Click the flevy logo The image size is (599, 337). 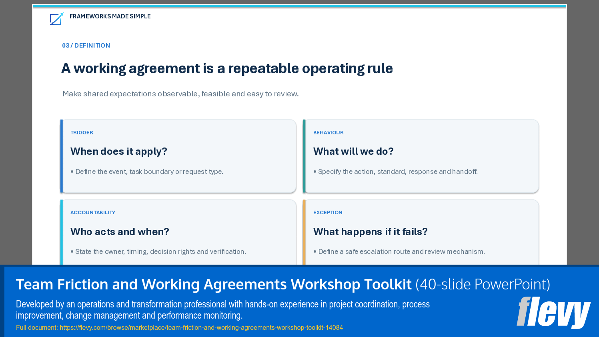pos(553,312)
